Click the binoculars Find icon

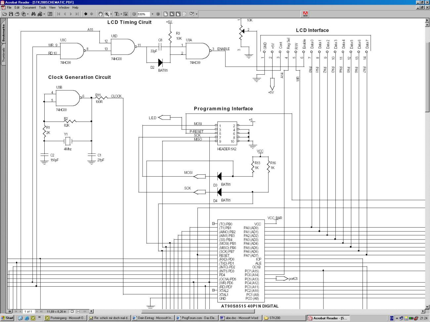click(33, 14)
